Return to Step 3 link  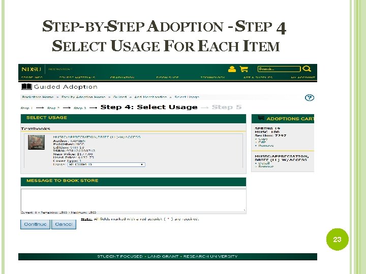(x=80, y=108)
